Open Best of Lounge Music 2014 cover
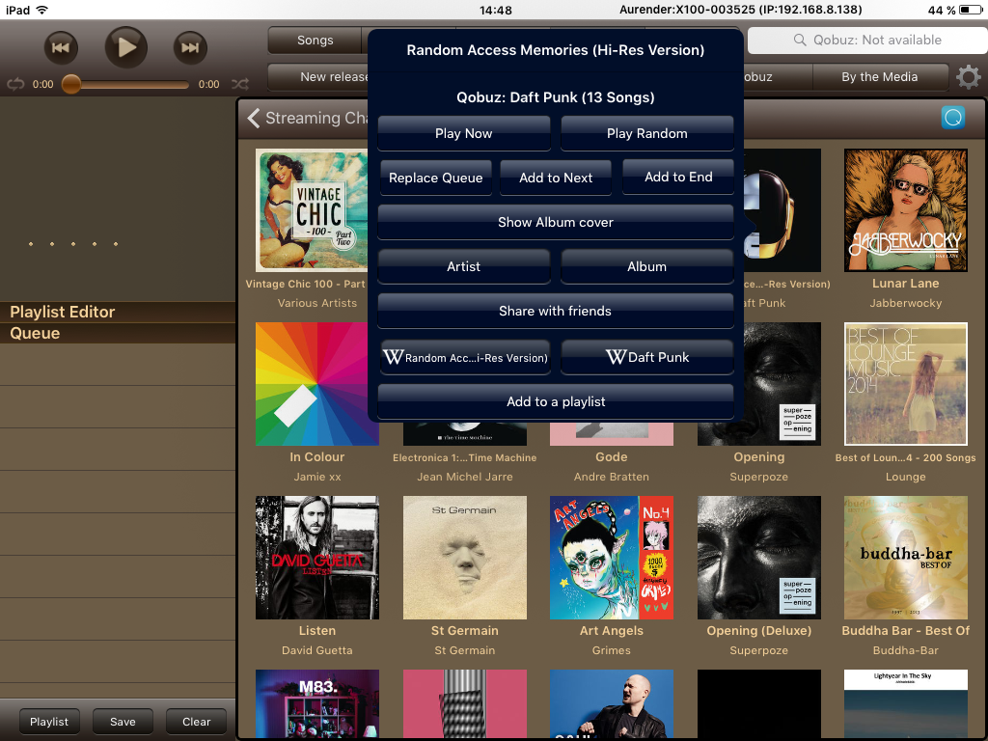 pos(905,384)
